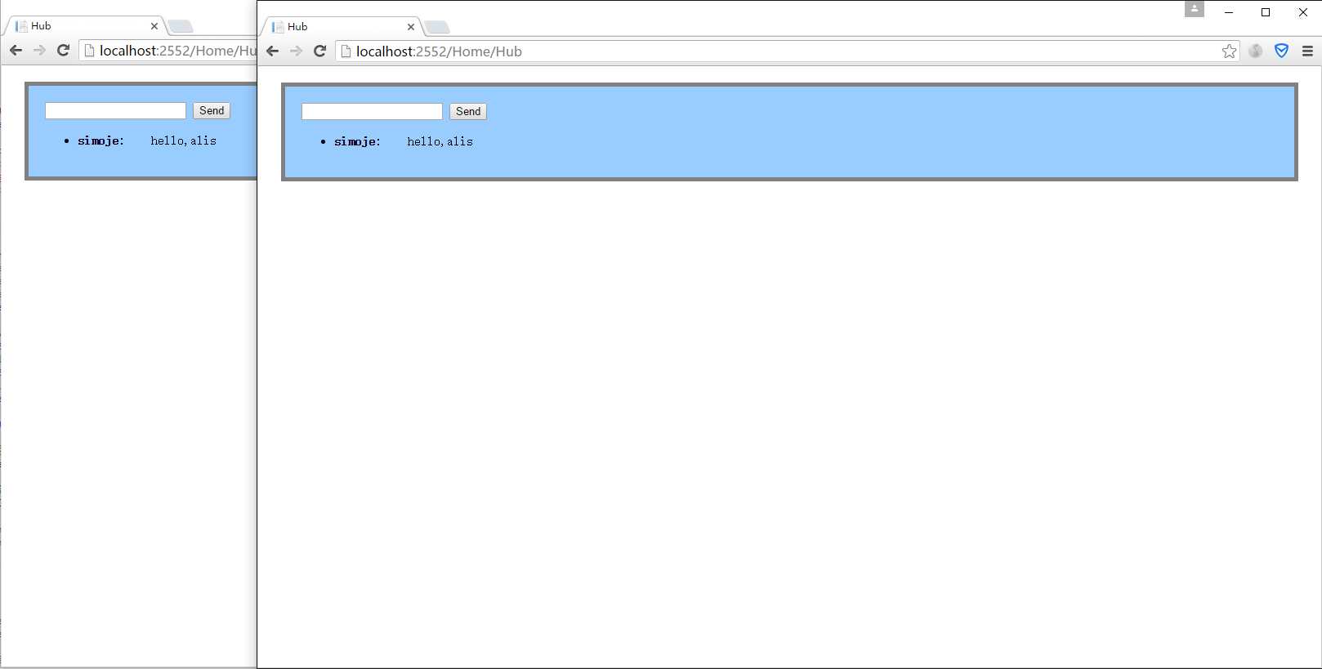Reload page in front Chrome window

point(320,51)
